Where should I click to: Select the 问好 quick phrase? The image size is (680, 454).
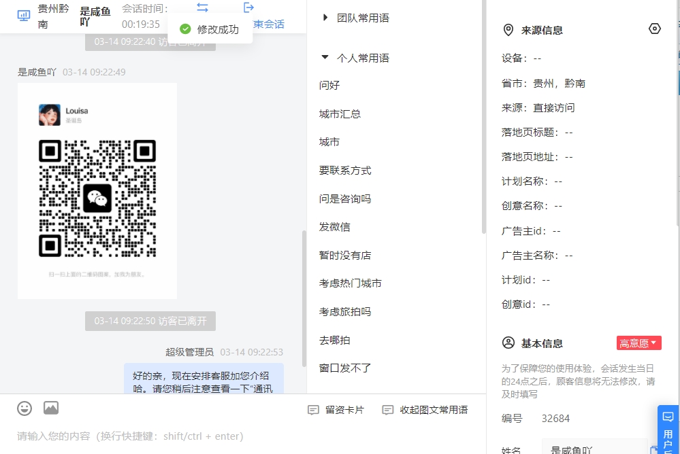point(329,86)
